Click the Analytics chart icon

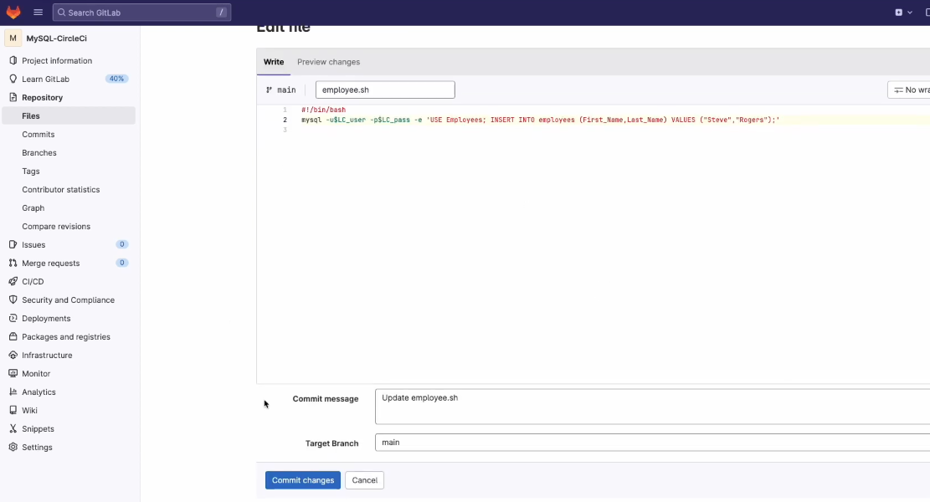point(13,392)
